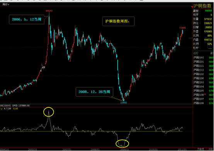The height and width of the screenshot is (151, 214).
Task: Click the 外盘 value 176905
Action: click(x=208, y=32)
